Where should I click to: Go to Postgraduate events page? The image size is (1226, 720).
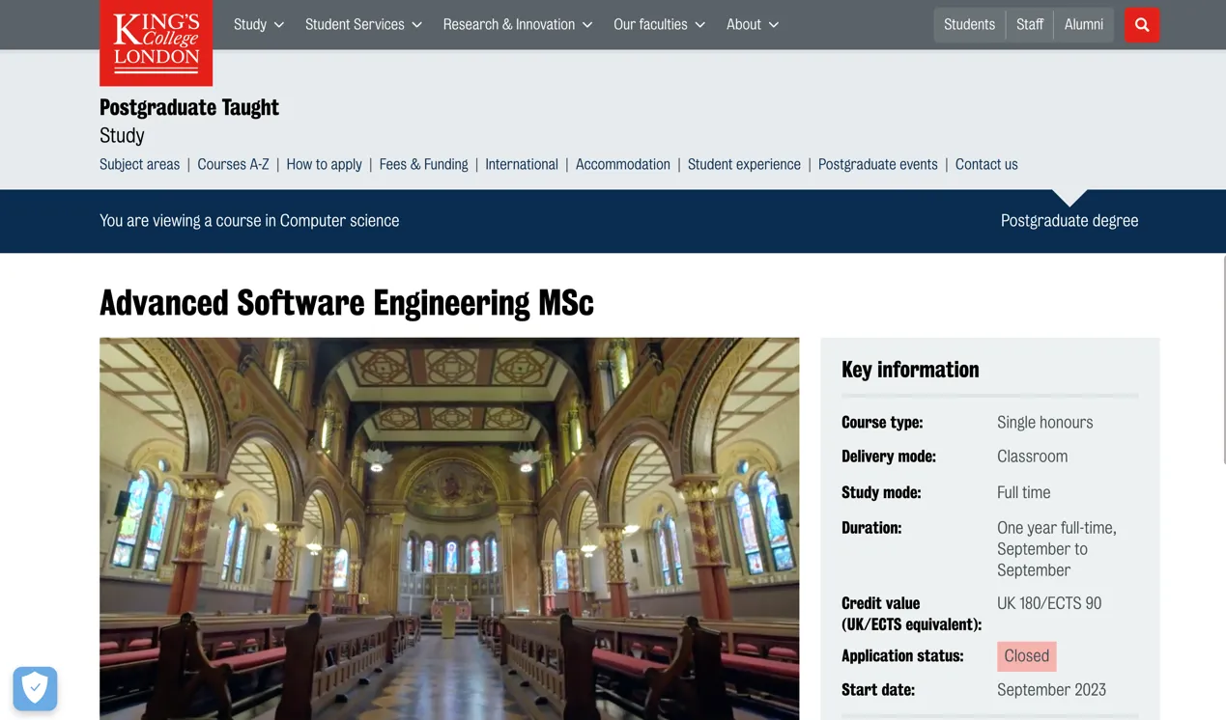(x=877, y=164)
